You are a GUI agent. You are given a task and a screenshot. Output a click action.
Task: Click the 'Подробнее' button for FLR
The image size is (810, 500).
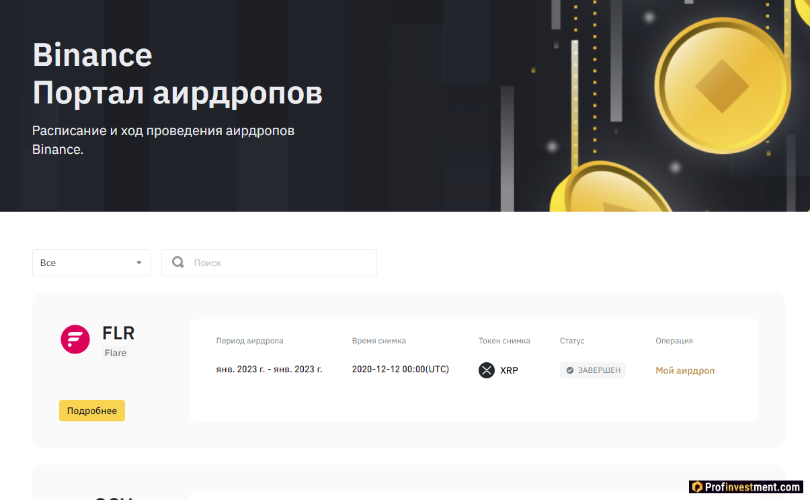(92, 411)
